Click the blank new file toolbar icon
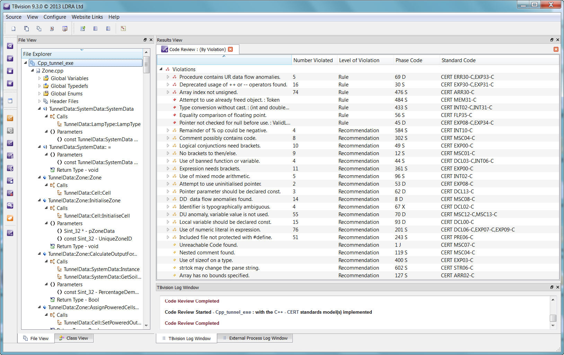 coord(14,29)
